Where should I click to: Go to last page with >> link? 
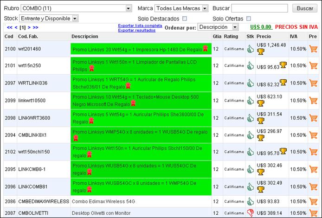[x=35, y=27]
